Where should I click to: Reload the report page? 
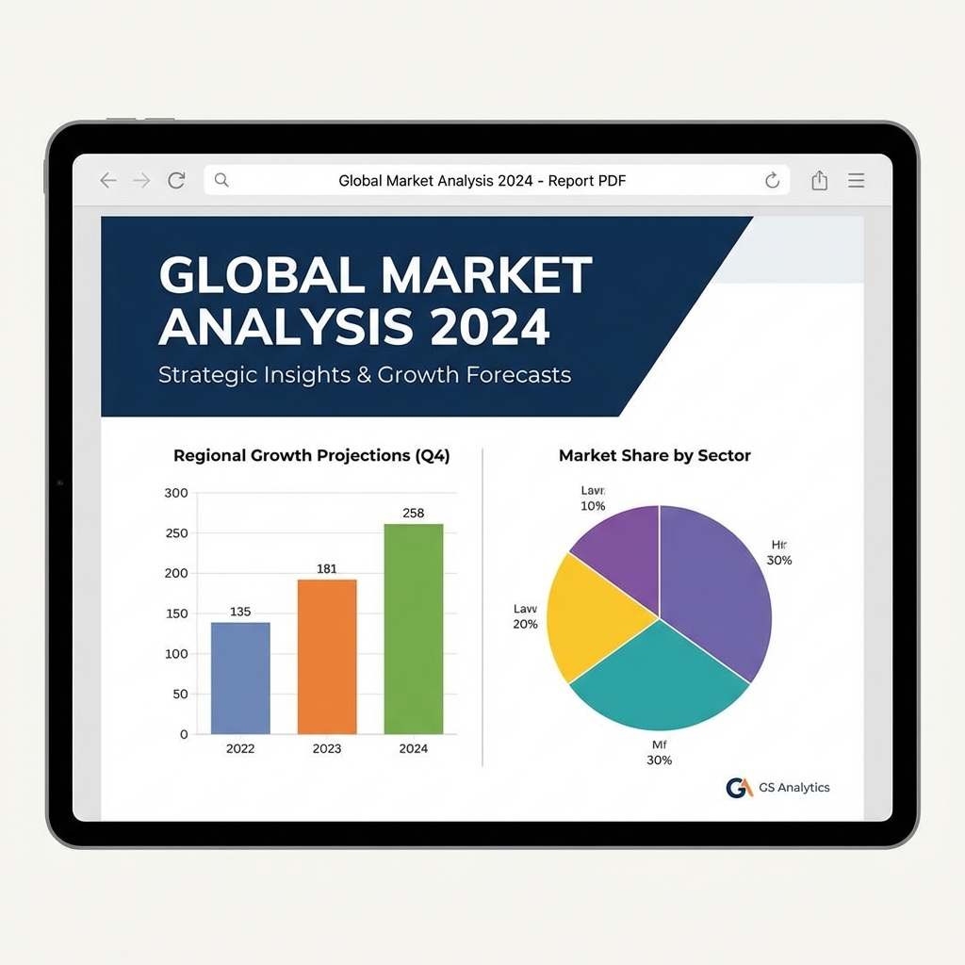coord(176,180)
